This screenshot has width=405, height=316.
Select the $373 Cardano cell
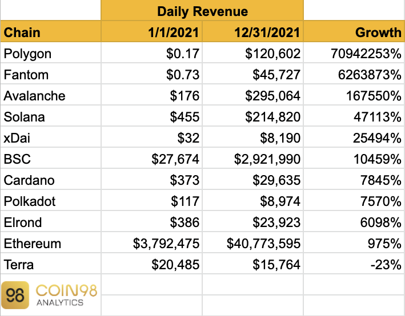click(x=151, y=179)
